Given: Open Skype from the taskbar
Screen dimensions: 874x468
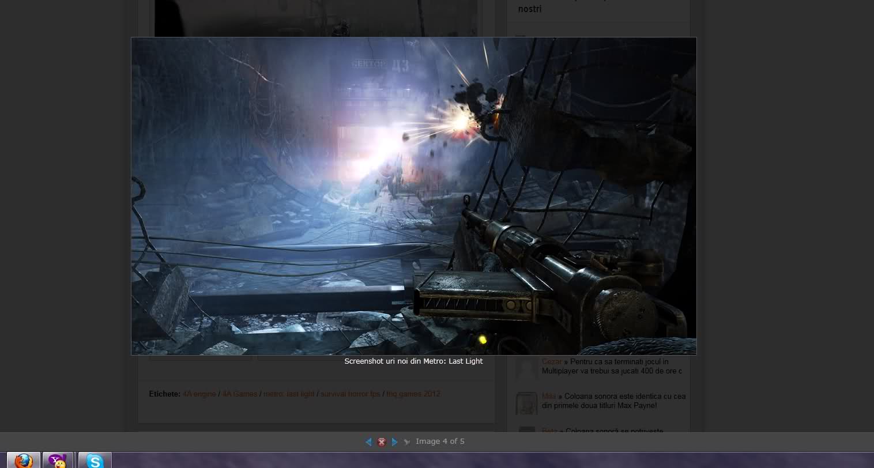Looking at the screenshot, I should coord(95,461).
